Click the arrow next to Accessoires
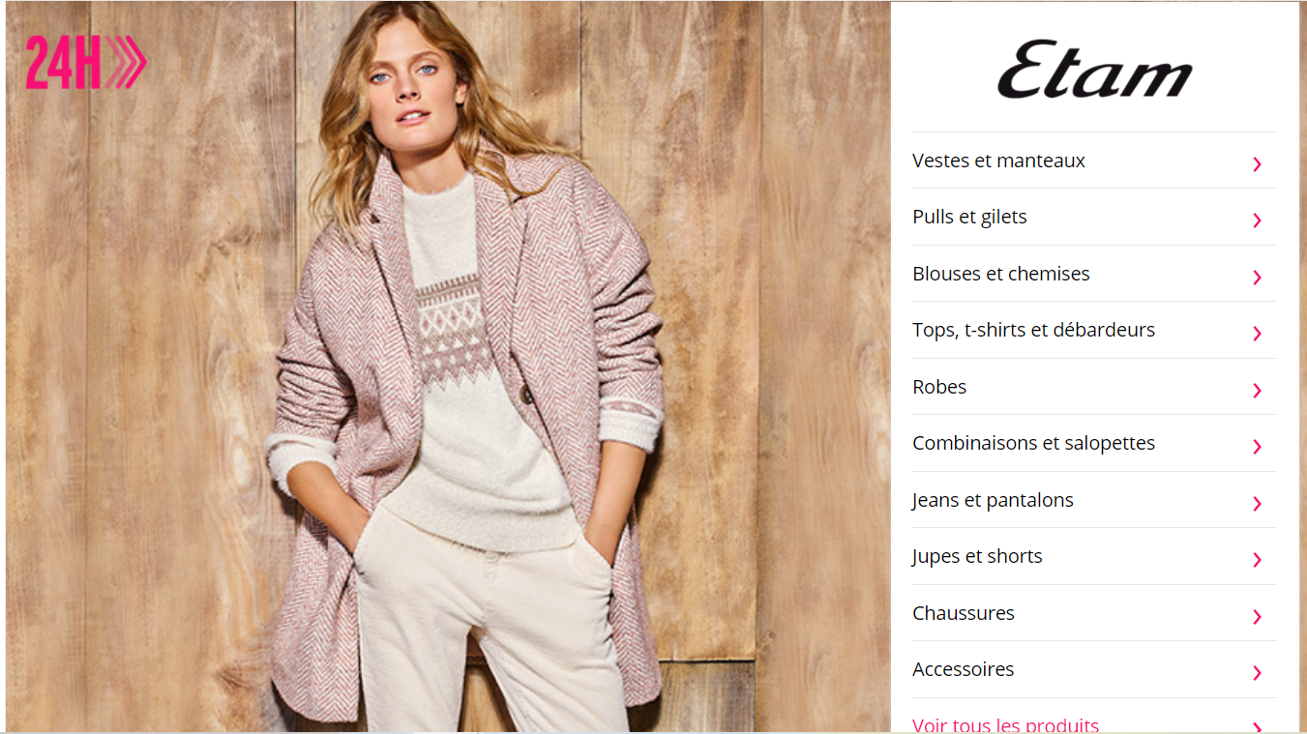The height and width of the screenshot is (734, 1307). 1257,673
